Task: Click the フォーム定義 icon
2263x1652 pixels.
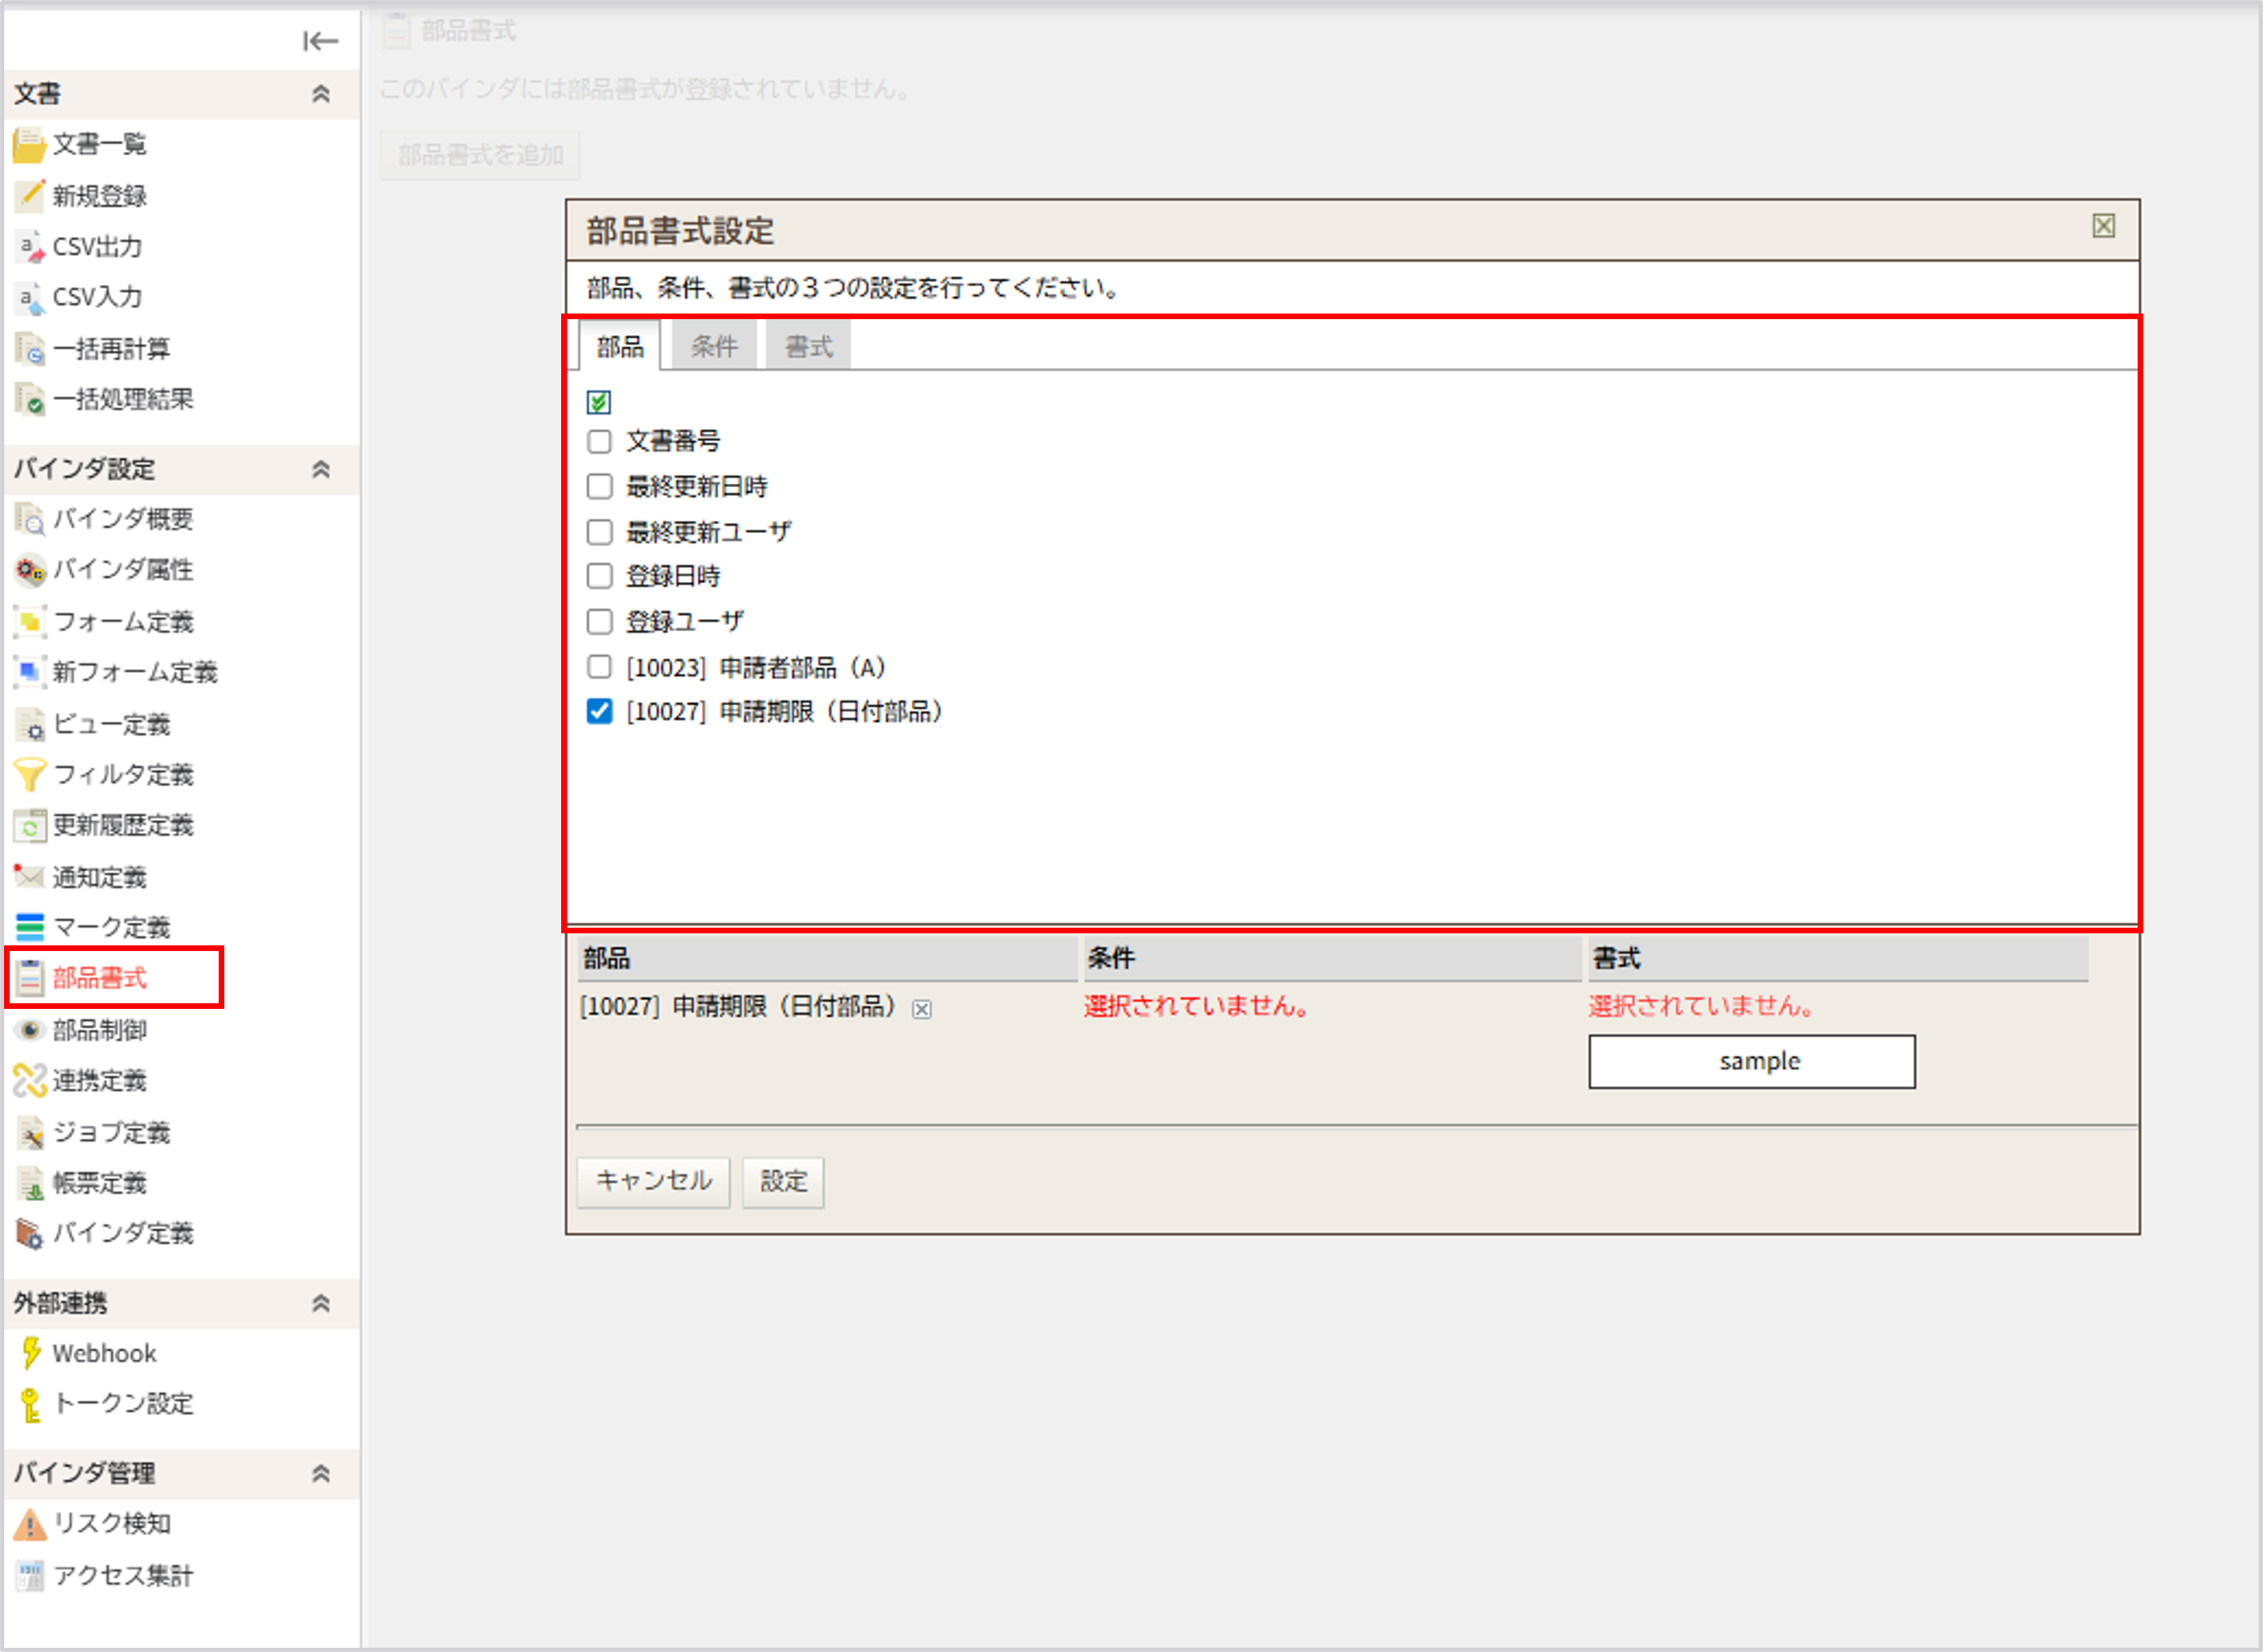Action: click(29, 622)
